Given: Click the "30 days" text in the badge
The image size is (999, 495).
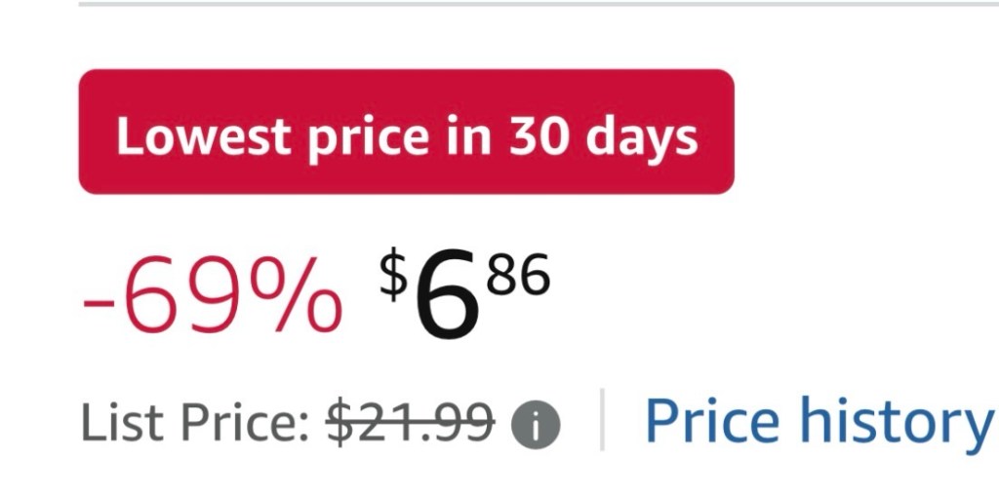Looking at the screenshot, I should [603, 137].
